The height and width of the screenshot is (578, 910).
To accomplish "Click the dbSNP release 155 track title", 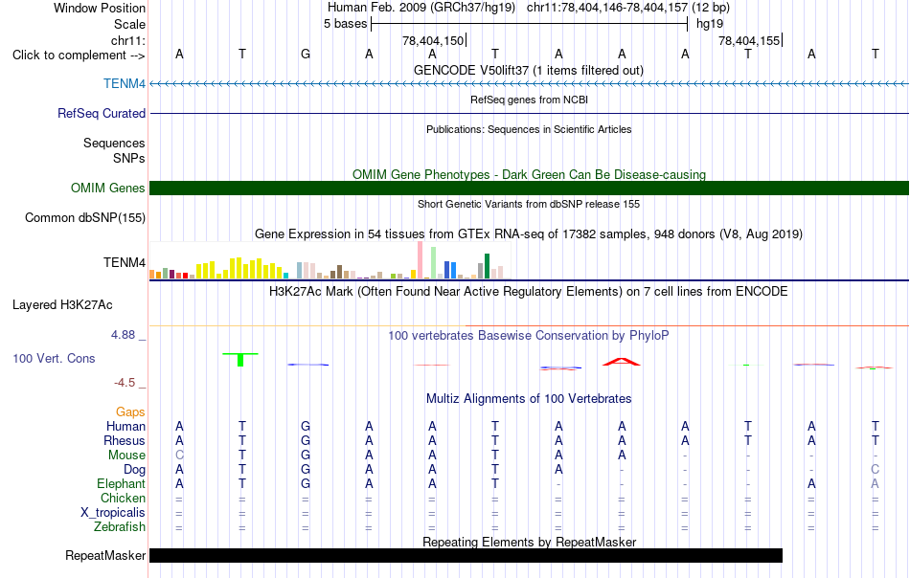I will coord(529,204).
